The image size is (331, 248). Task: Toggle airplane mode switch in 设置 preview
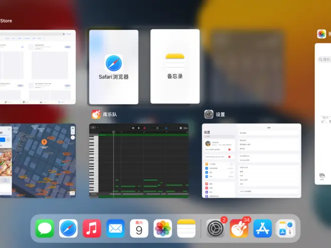(231, 164)
